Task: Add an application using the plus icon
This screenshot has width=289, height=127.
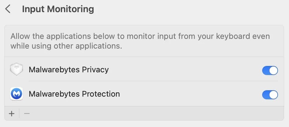Action: point(12,114)
